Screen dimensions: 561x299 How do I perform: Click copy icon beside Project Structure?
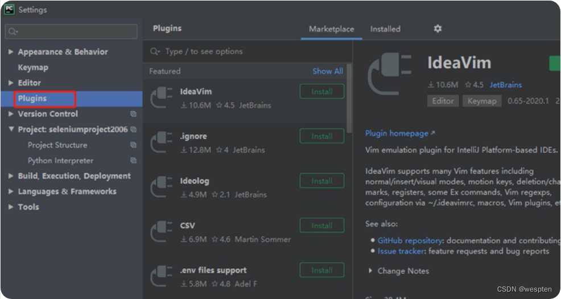[134, 145]
